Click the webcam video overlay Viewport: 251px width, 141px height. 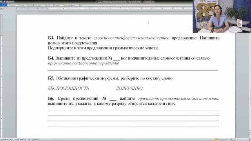[222, 16]
